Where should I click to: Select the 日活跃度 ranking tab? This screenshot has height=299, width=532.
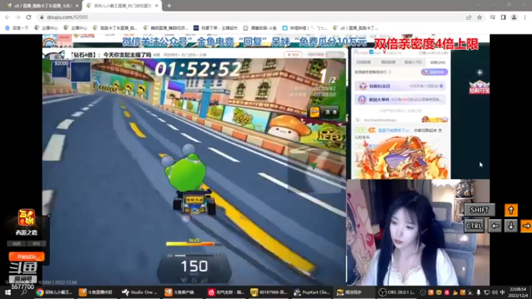pos(364,62)
